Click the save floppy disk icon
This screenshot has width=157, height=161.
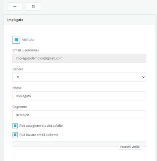[x=33, y=6]
